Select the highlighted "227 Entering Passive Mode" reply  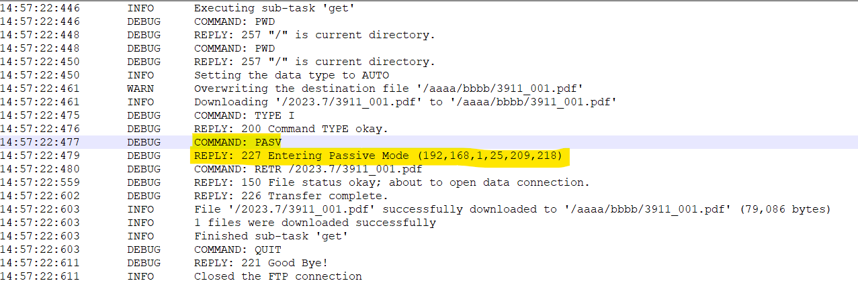[x=381, y=156]
